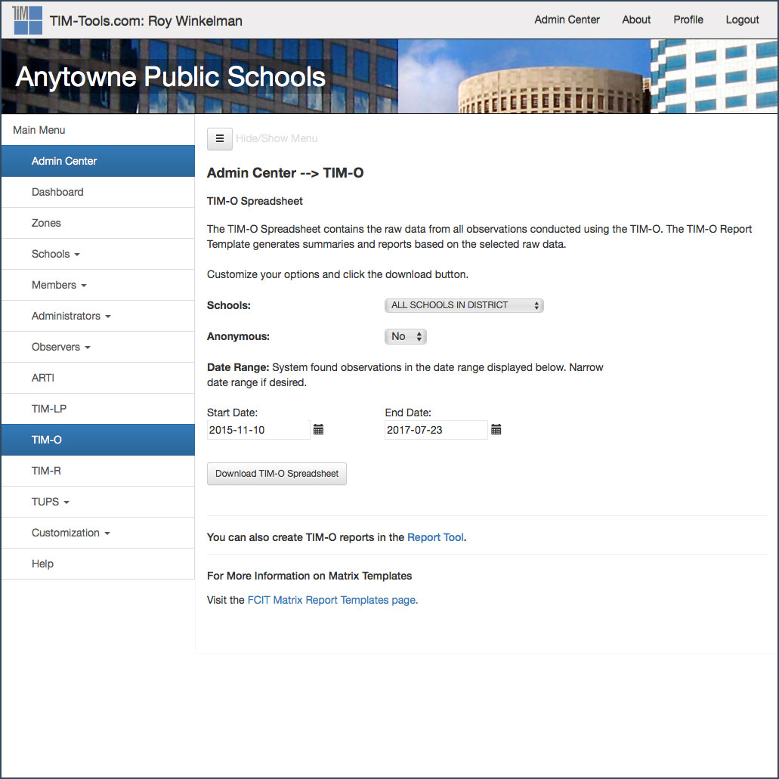Screen dimensions: 779x779
Task: Open Zones in the sidebar
Action: (x=98, y=223)
